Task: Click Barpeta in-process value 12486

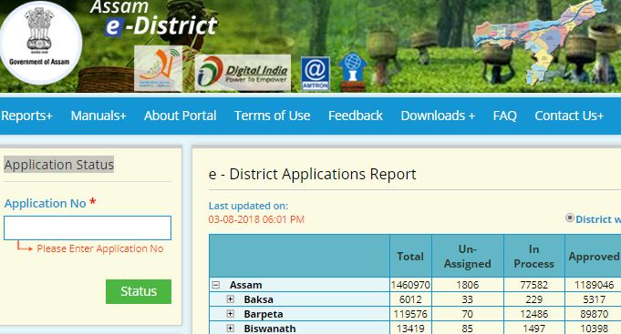Action: tap(533, 314)
